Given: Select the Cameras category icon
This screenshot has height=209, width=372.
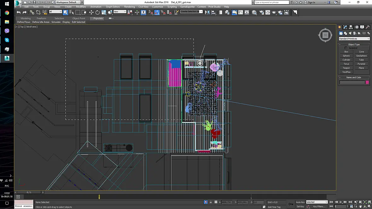Looking at the screenshot, I should pyautogui.click(x=355, y=33).
